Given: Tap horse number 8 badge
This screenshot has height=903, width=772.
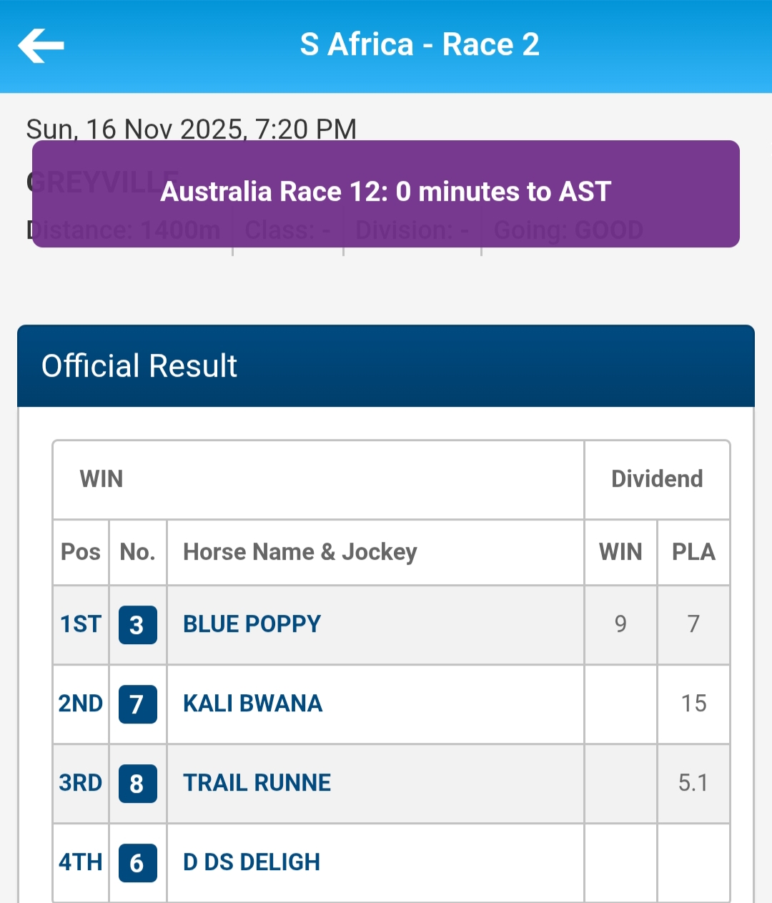Looking at the screenshot, I should (137, 784).
